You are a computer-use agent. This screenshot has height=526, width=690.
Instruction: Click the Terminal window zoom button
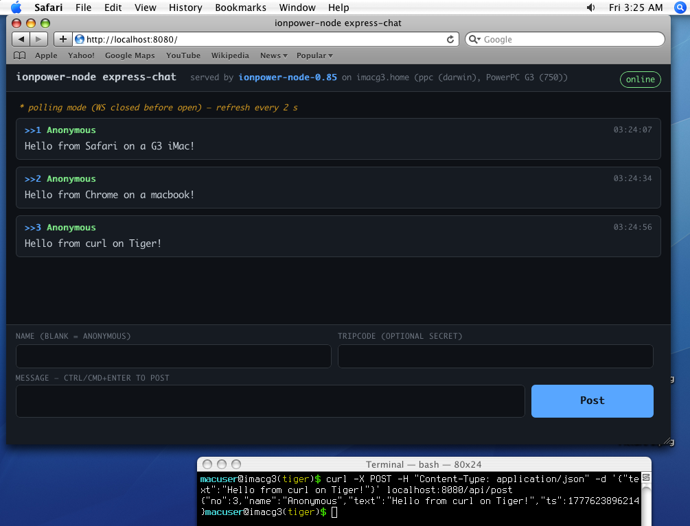click(x=236, y=464)
